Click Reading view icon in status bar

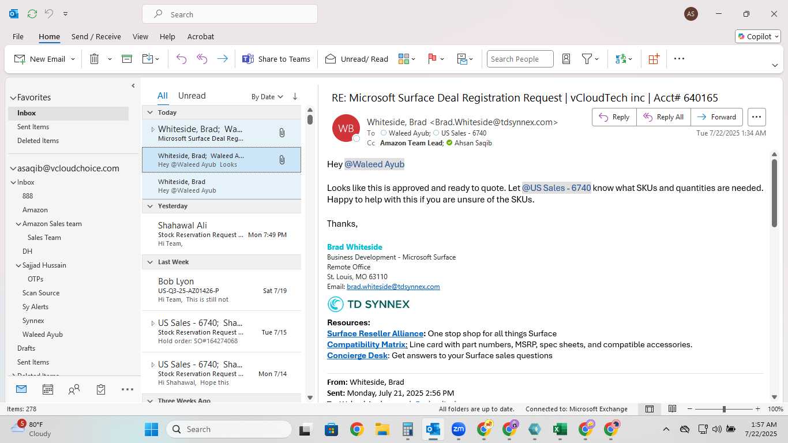pyautogui.click(x=672, y=409)
